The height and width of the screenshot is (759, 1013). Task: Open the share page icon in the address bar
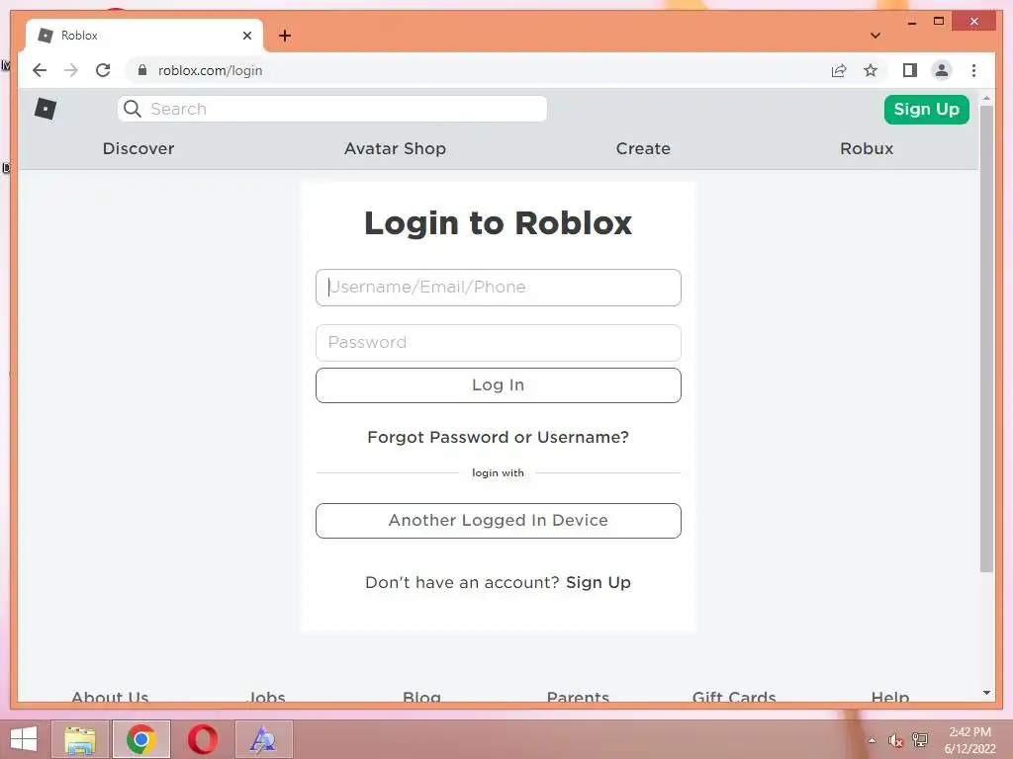[839, 70]
